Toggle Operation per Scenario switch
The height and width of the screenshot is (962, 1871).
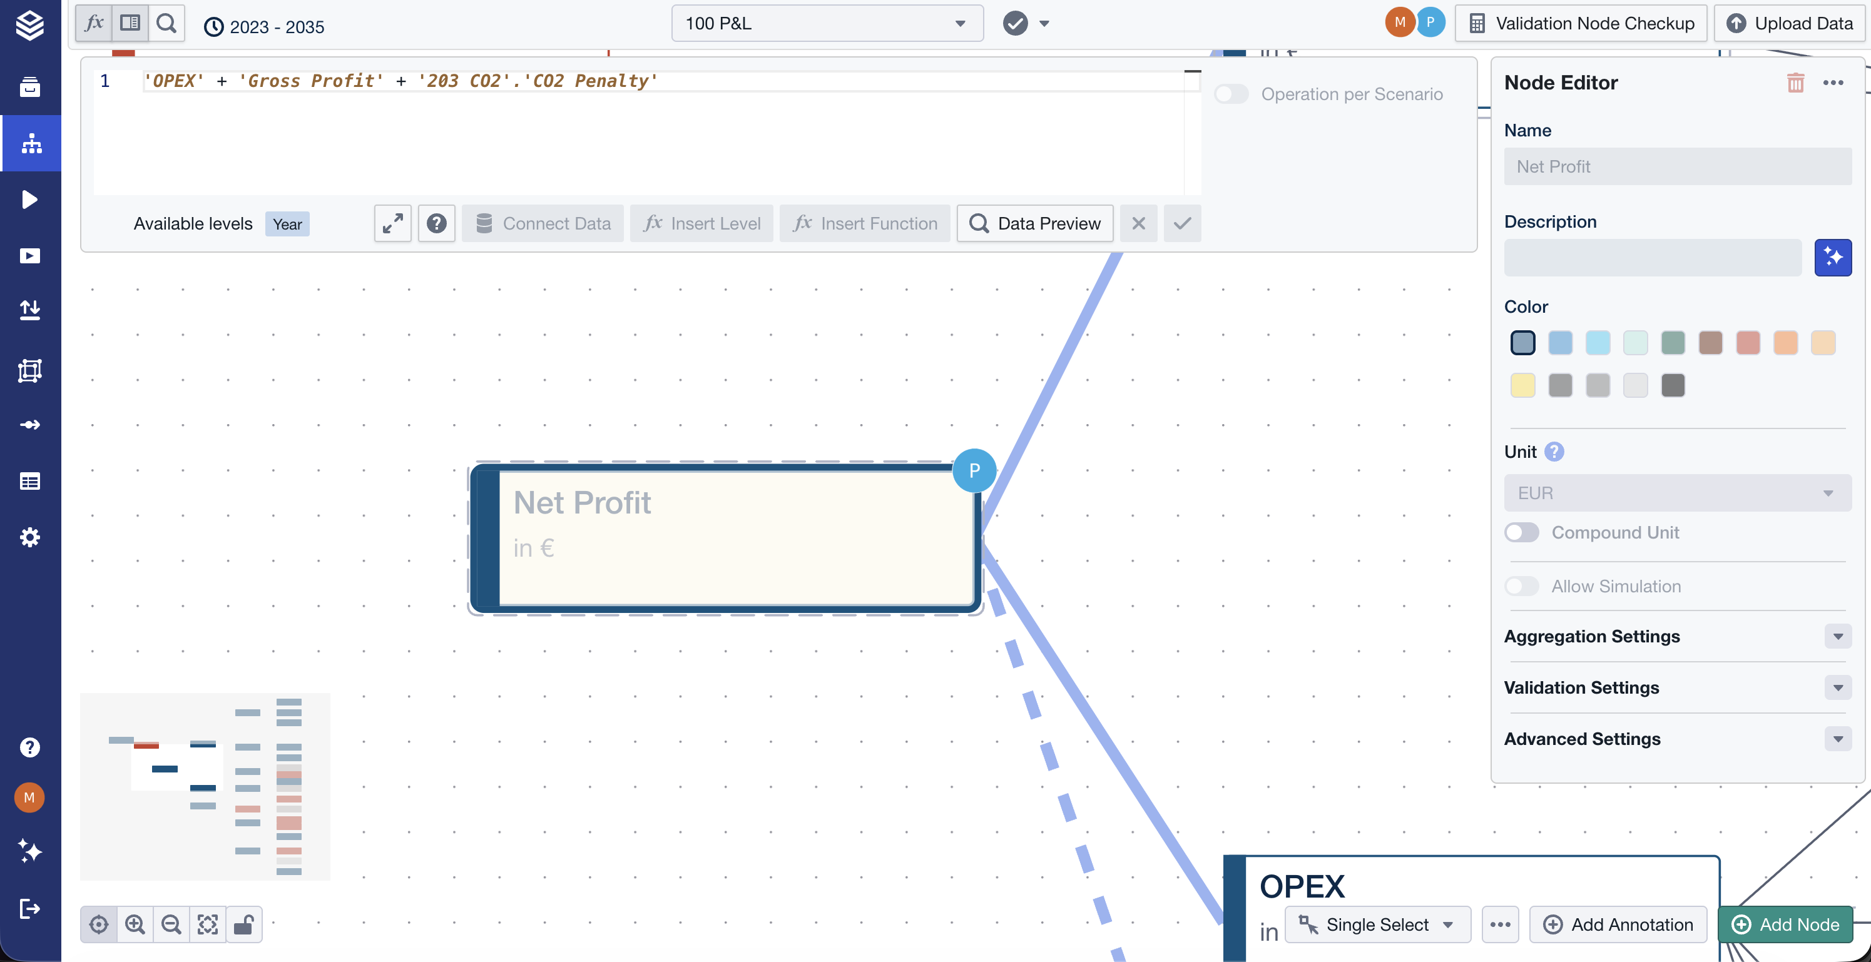[1231, 94]
